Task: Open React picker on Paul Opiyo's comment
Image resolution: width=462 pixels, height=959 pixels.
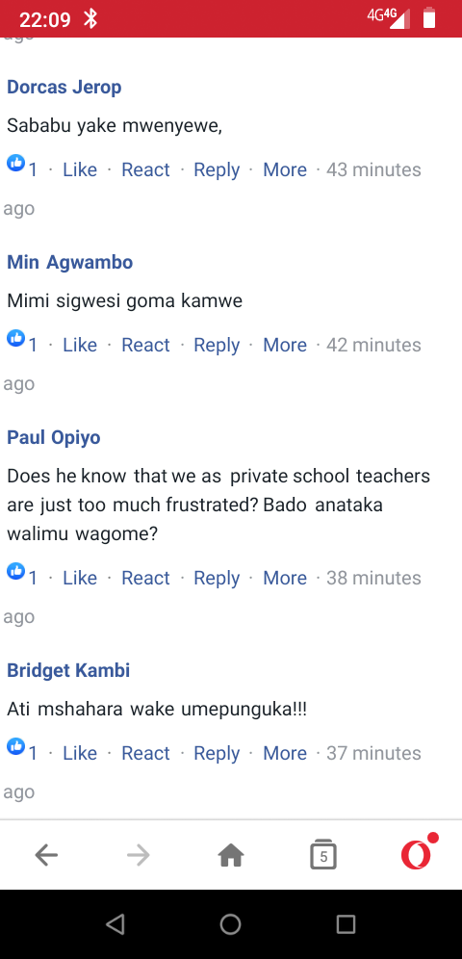Action: tap(145, 578)
